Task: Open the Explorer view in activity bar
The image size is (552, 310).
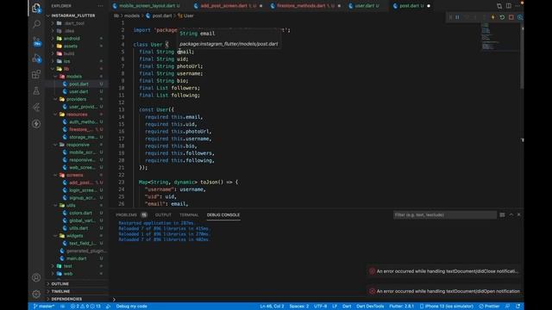Action: pyautogui.click(x=36, y=8)
